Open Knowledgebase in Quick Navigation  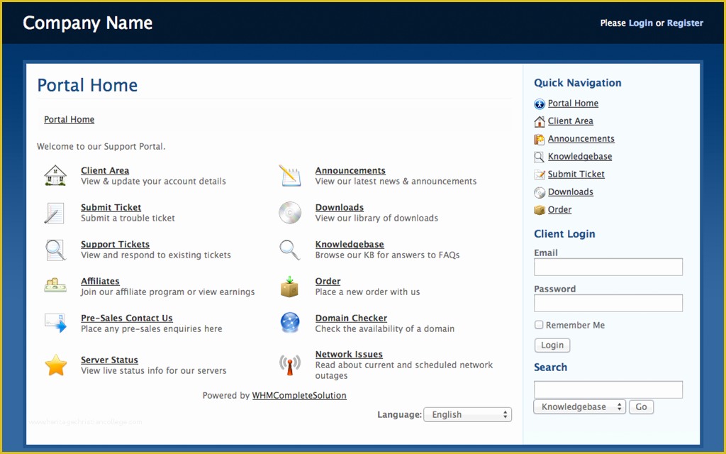point(580,157)
